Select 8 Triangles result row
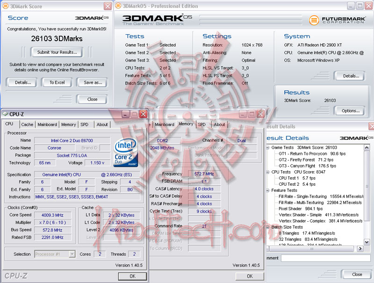 pyautogui.click(x=307, y=233)
